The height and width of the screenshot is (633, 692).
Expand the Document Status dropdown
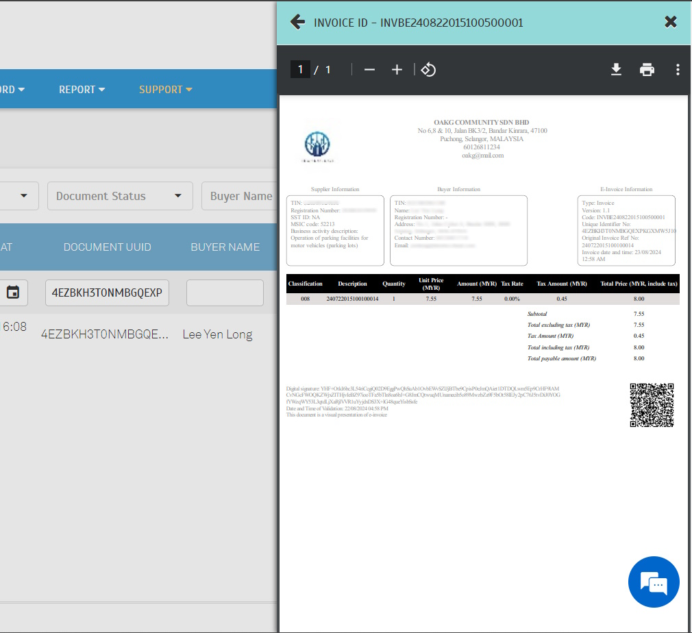click(119, 196)
